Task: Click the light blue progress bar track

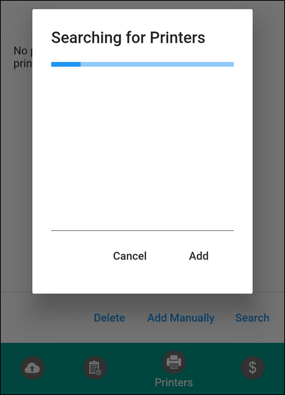Action: (x=157, y=64)
